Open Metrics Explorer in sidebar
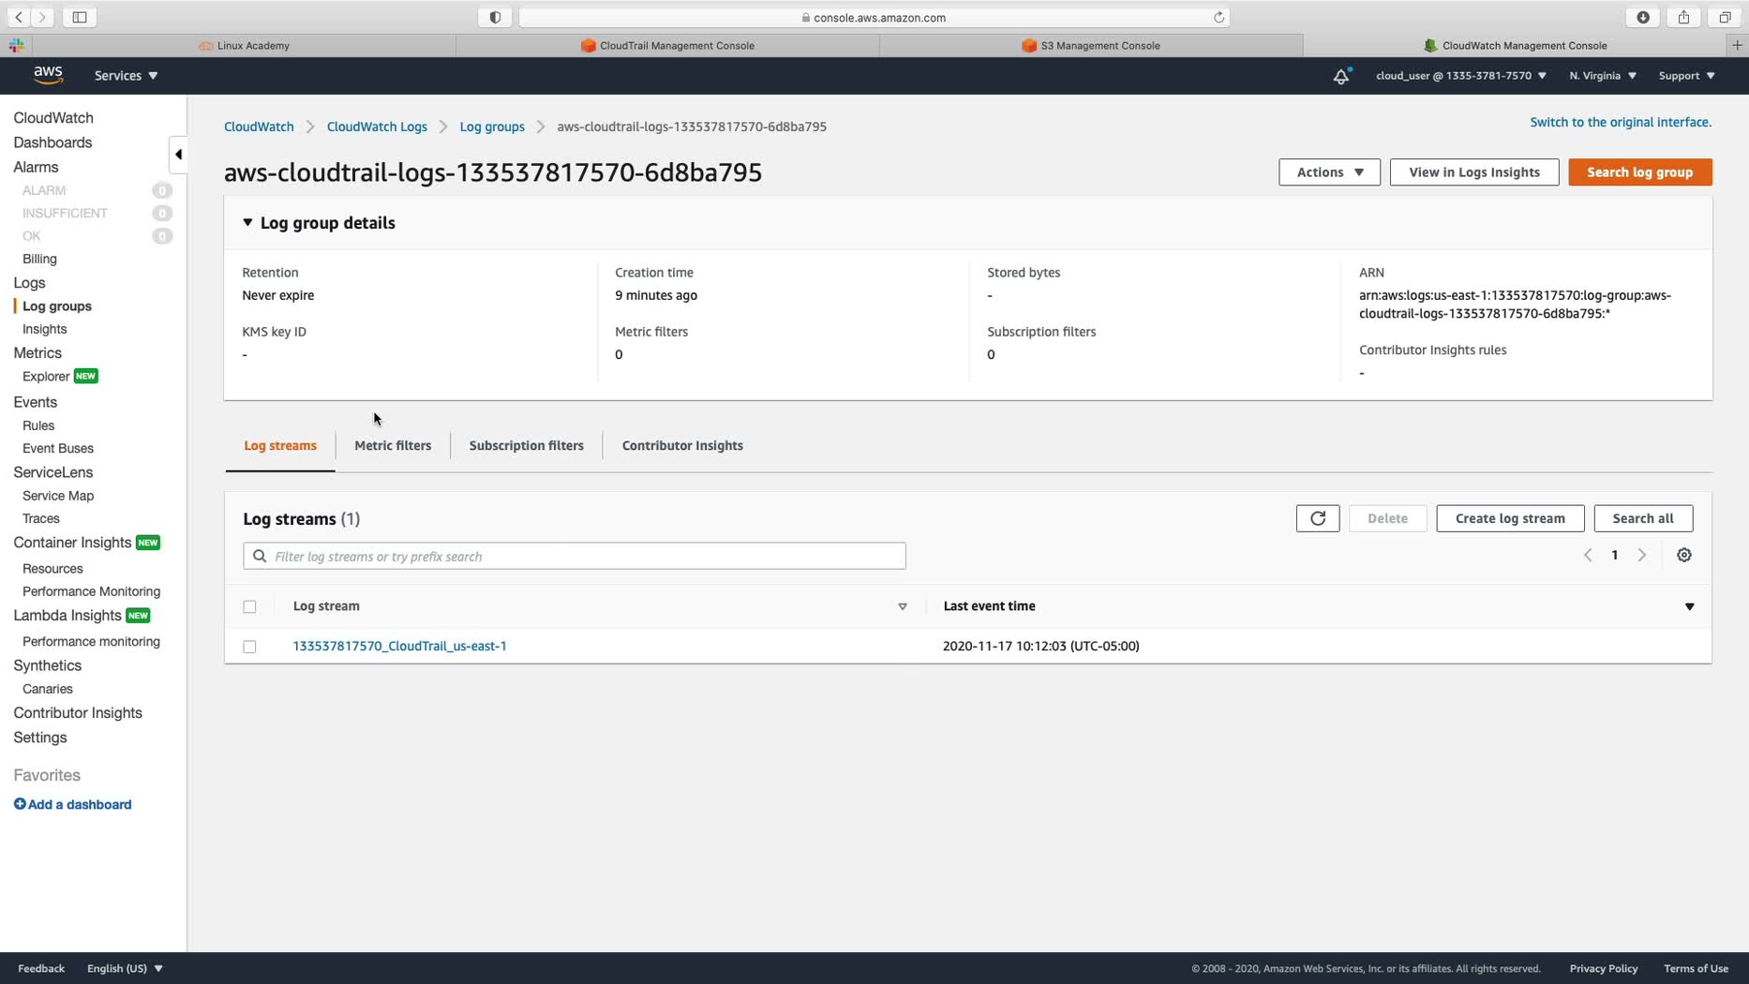Screen dimensions: 1749x984 pyautogui.click(x=46, y=376)
